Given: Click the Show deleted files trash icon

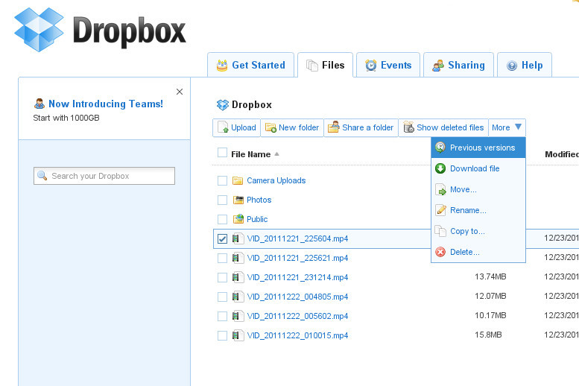Looking at the screenshot, I should (x=408, y=127).
